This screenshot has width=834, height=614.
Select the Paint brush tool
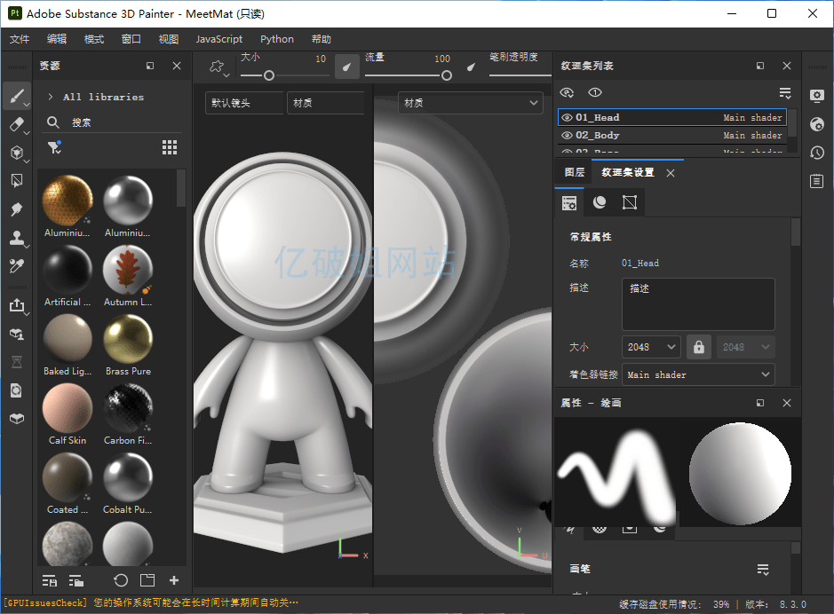(x=17, y=97)
